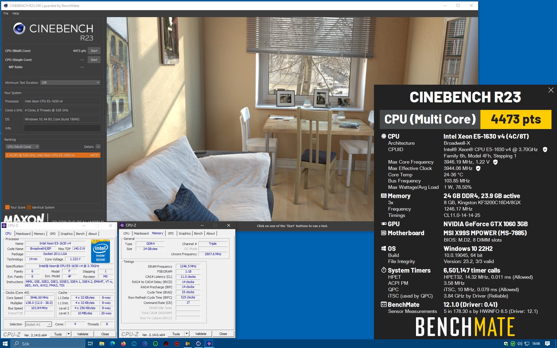Open Windows Security shield in system tray
Image resolution: width=557 pixels, height=348 pixels.
pyautogui.click(x=506, y=344)
